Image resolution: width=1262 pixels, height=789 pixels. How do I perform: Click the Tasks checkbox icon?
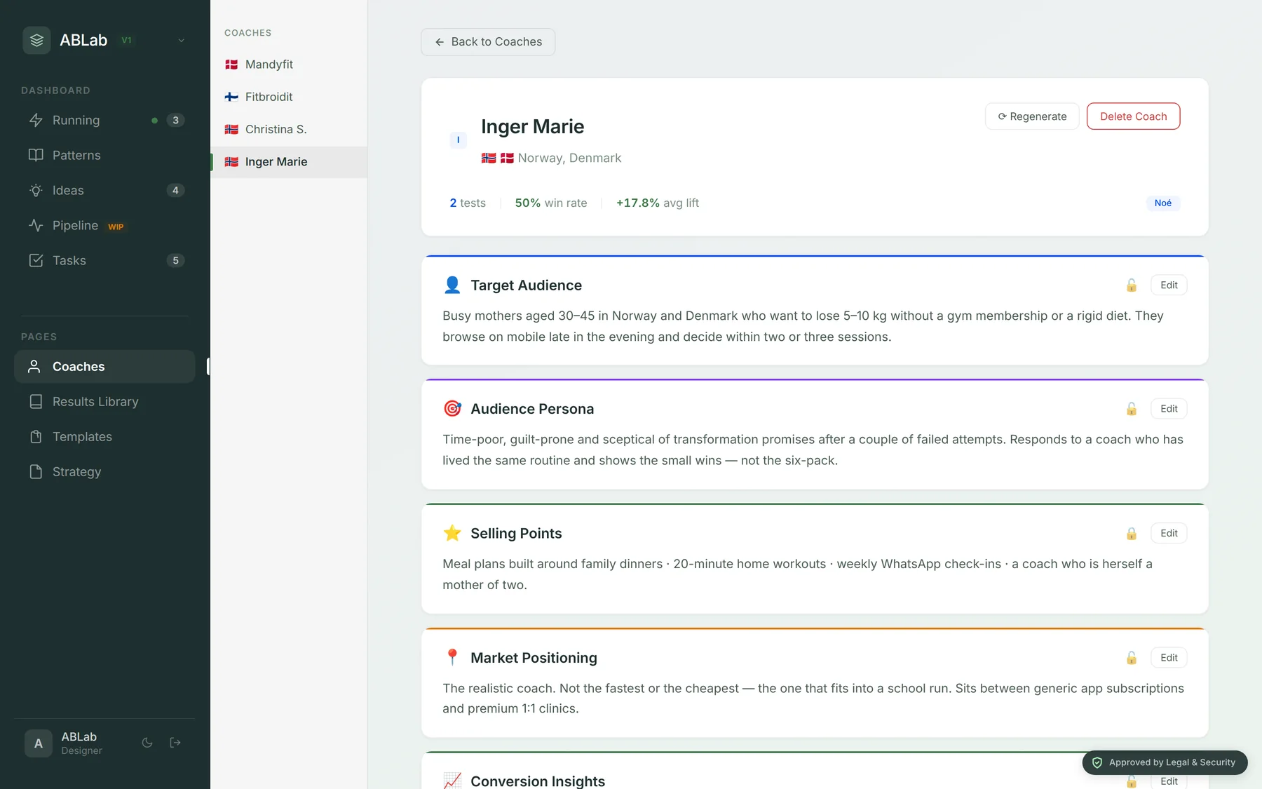[36, 260]
